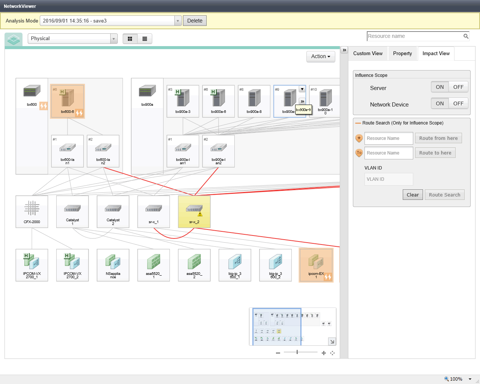Switch to grid tile view
Viewport: 480px width, 384px height.
pos(130,39)
